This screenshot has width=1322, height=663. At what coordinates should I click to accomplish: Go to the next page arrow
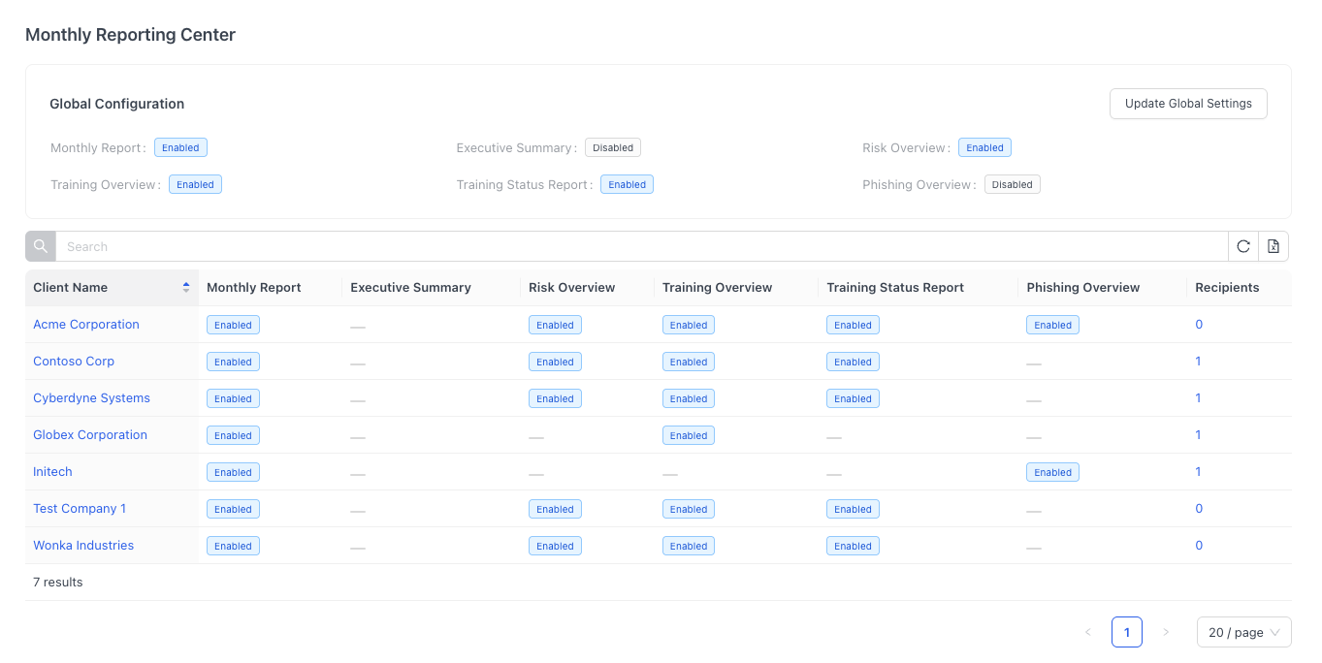click(1166, 632)
